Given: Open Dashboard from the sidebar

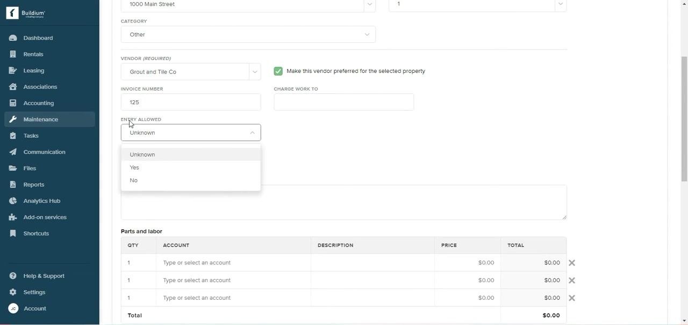Looking at the screenshot, I should (x=38, y=38).
